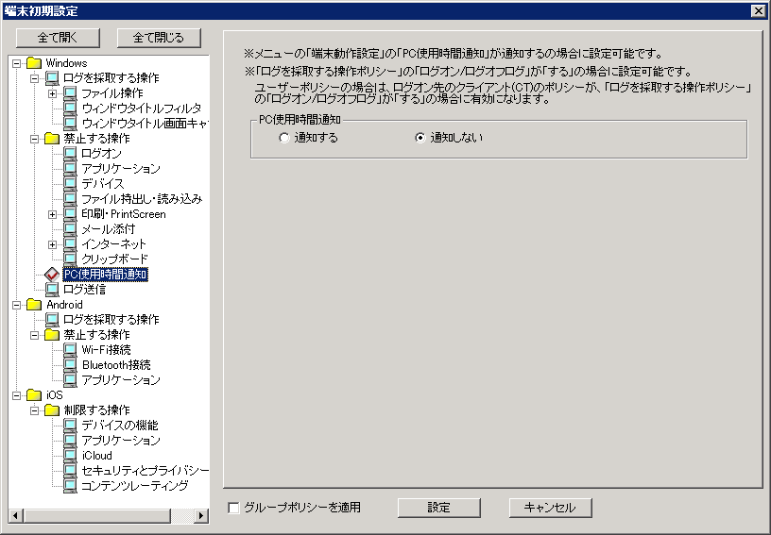Click the デバイス item icon
Viewport: 771px width, 535px height.
[x=70, y=184]
